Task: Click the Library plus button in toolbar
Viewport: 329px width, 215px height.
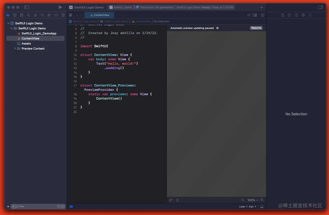Action: [262, 7]
